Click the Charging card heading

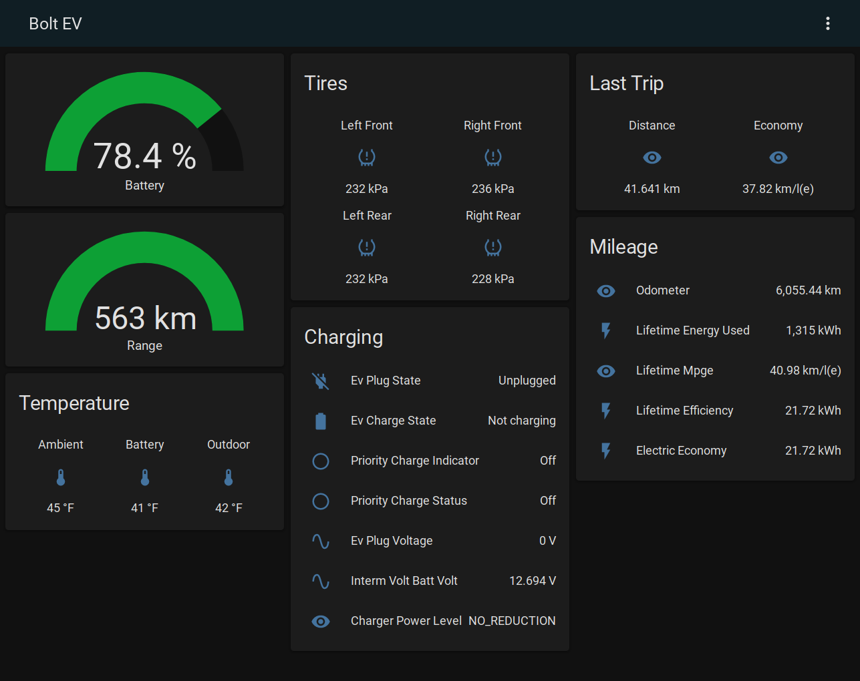[343, 337]
